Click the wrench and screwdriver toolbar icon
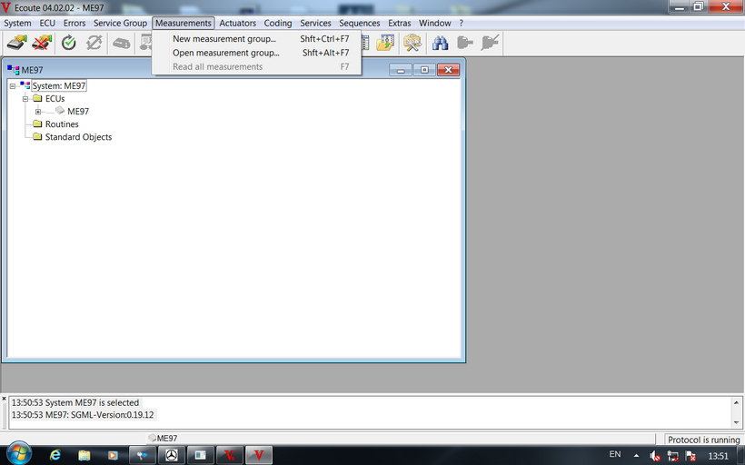 click(412, 43)
